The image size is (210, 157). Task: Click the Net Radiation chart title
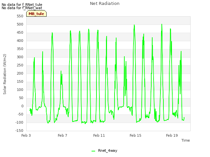click(105, 4)
